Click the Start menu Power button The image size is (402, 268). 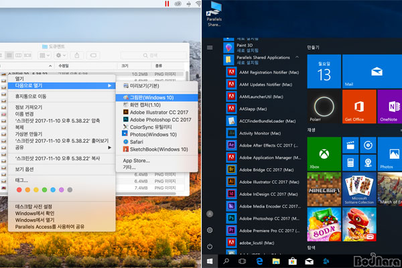pyautogui.click(x=210, y=247)
